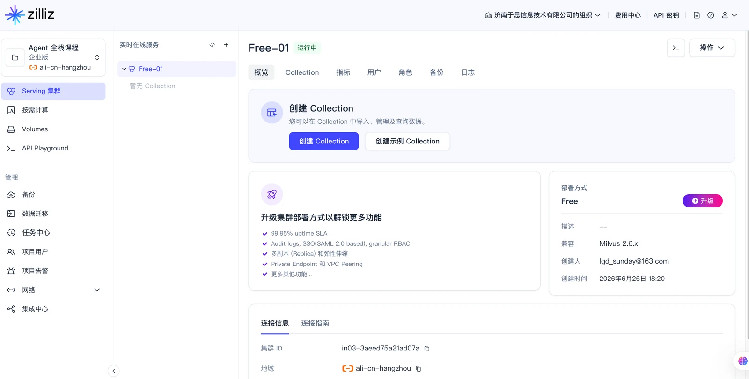Screen dimensions: 749x379
Task: Switch to the Collection tab
Action: (x=302, y=72)
